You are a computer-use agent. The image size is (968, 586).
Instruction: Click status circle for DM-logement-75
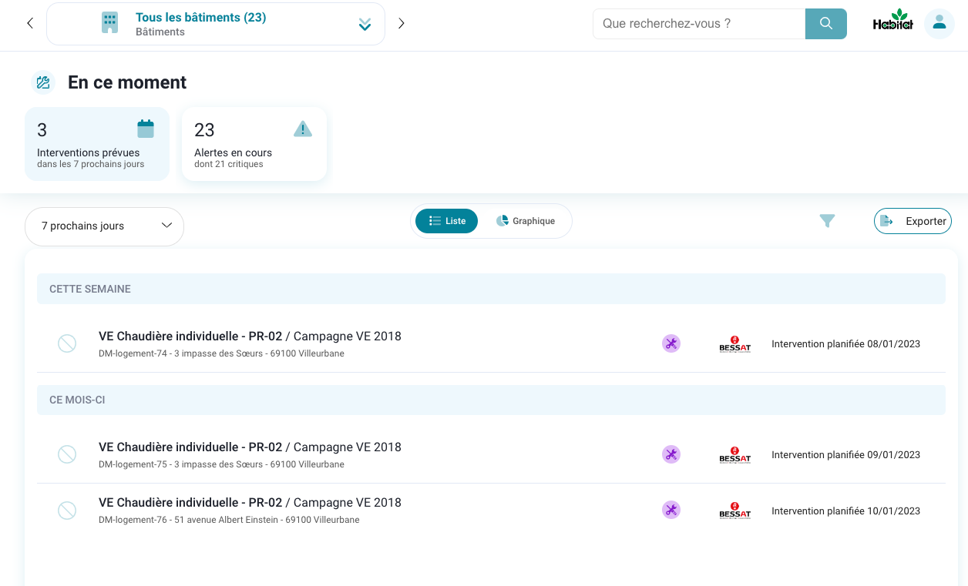pyautogui.click(x=67, y=454)
